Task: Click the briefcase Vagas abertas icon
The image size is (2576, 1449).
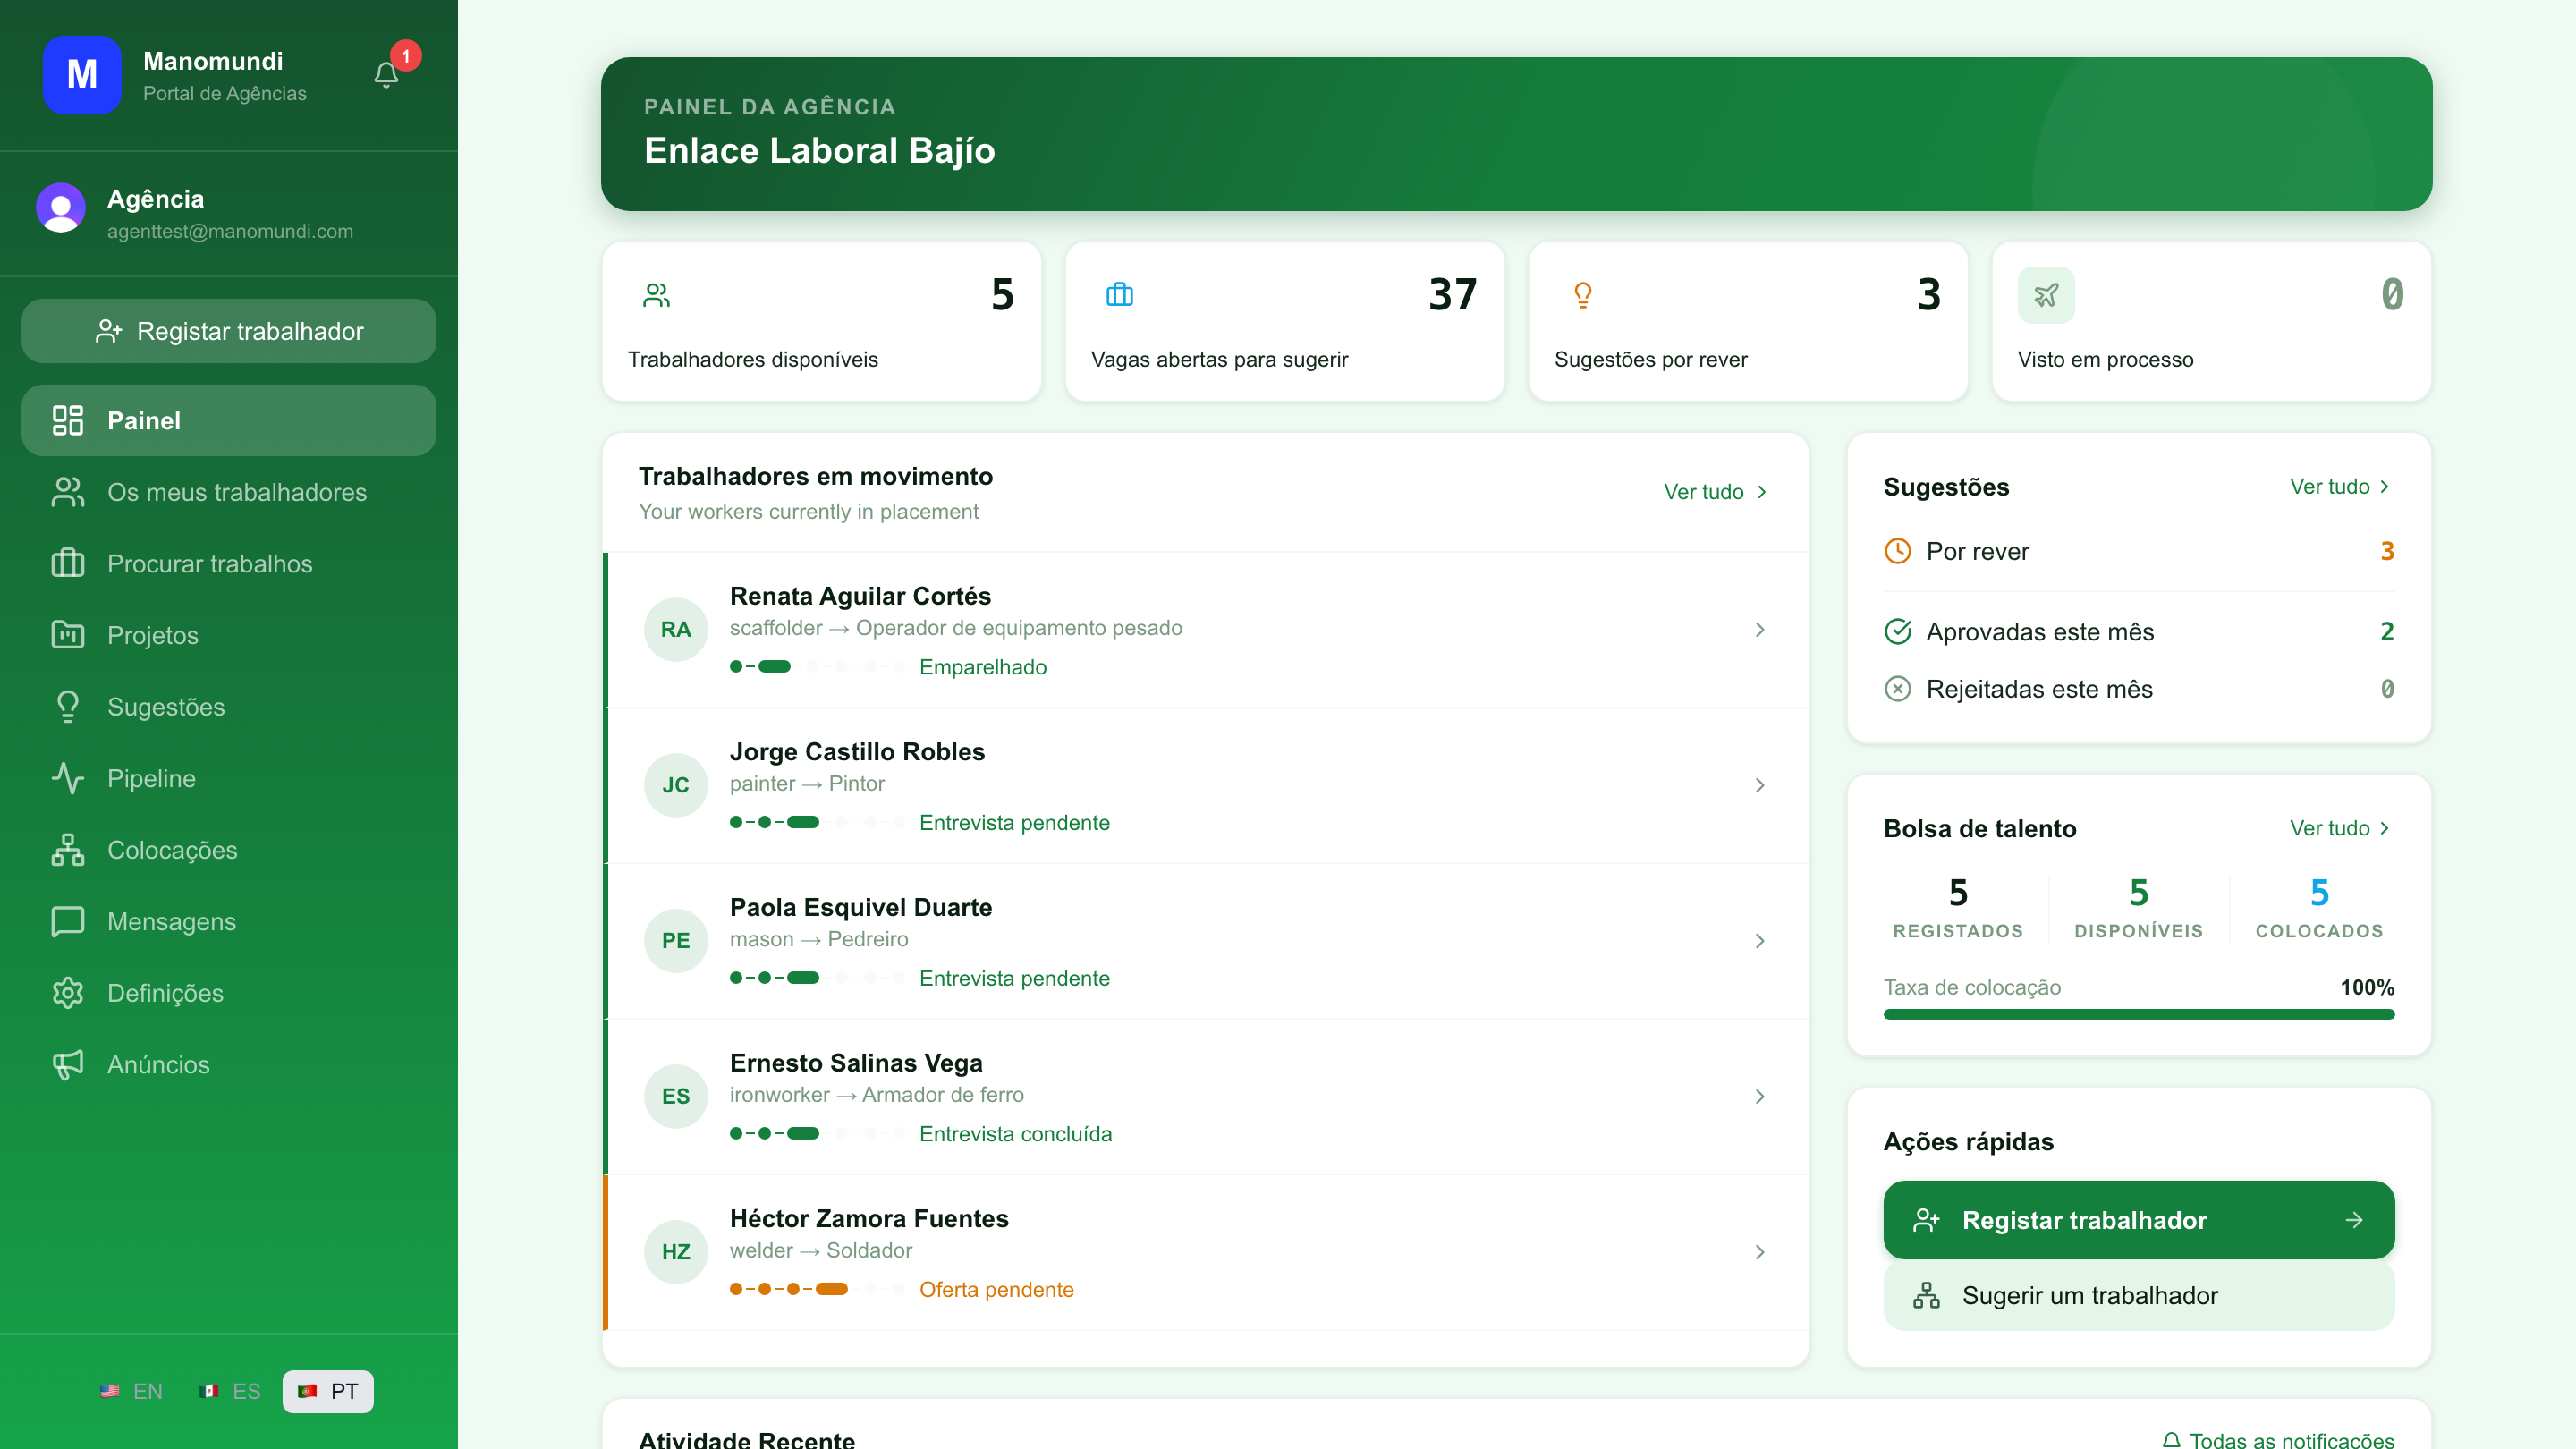Action: pyautogui.click(x=1120, y=295)
